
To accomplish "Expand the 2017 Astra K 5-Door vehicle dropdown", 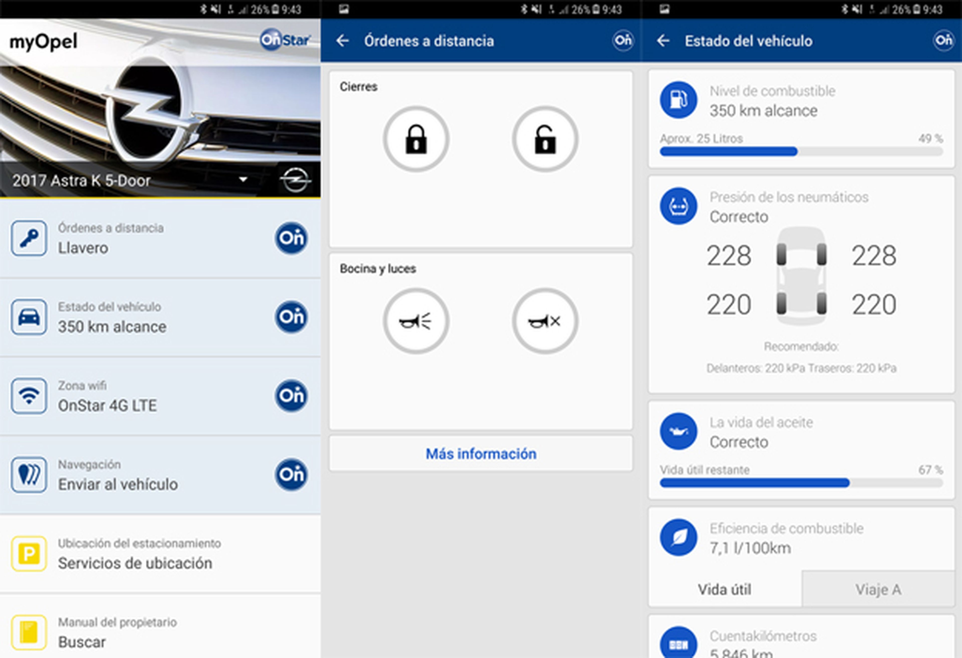I will [x=244, y=180].
